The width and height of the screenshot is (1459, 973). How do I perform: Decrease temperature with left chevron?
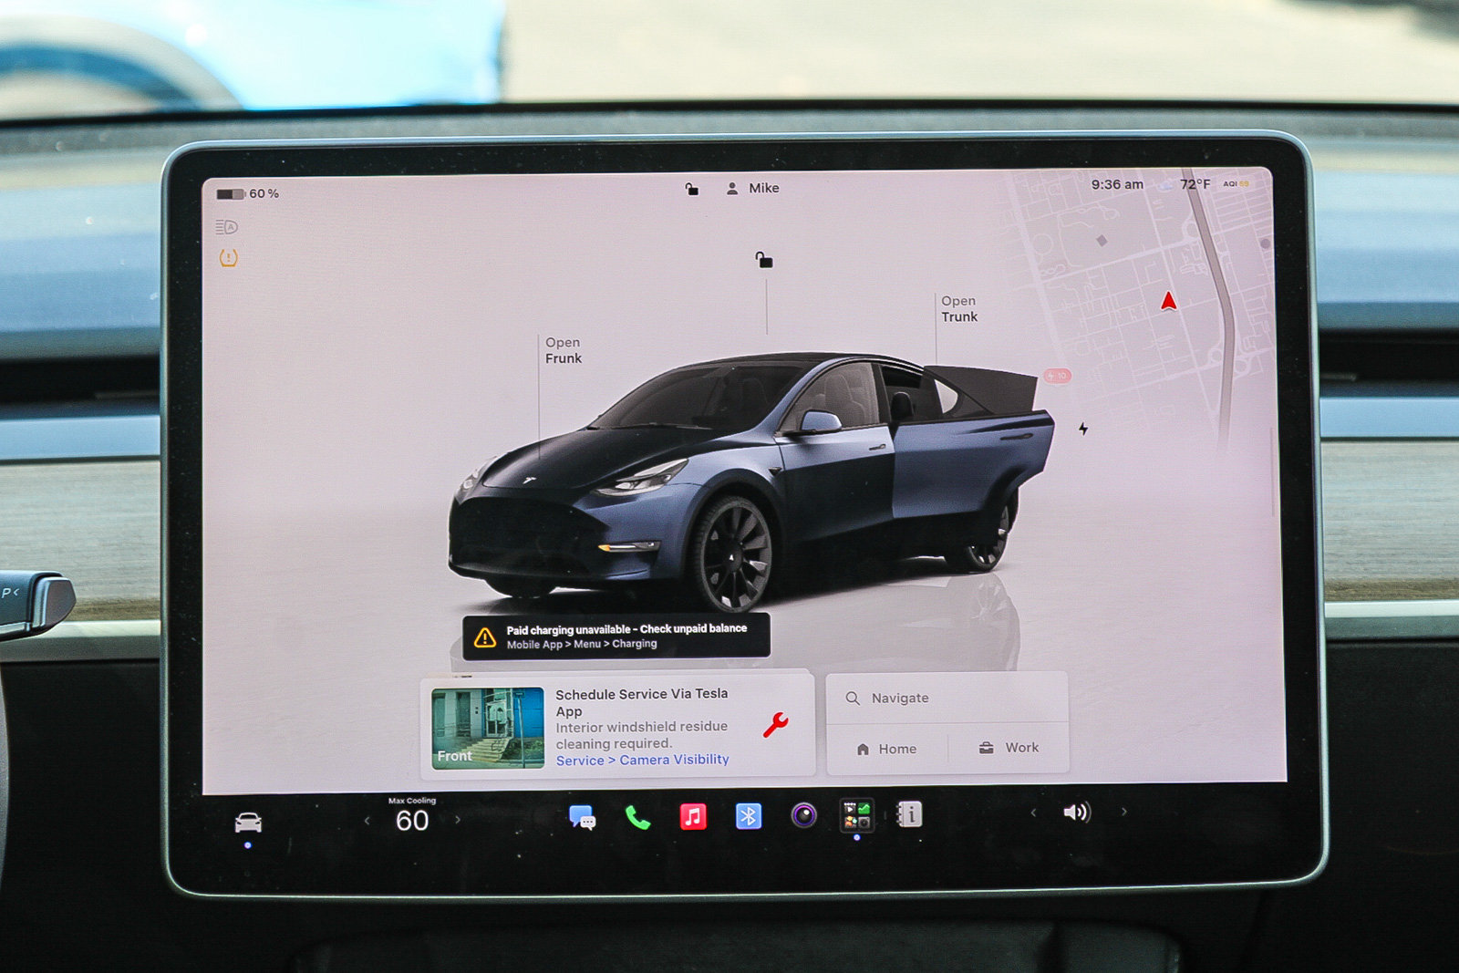coord(367,821)
